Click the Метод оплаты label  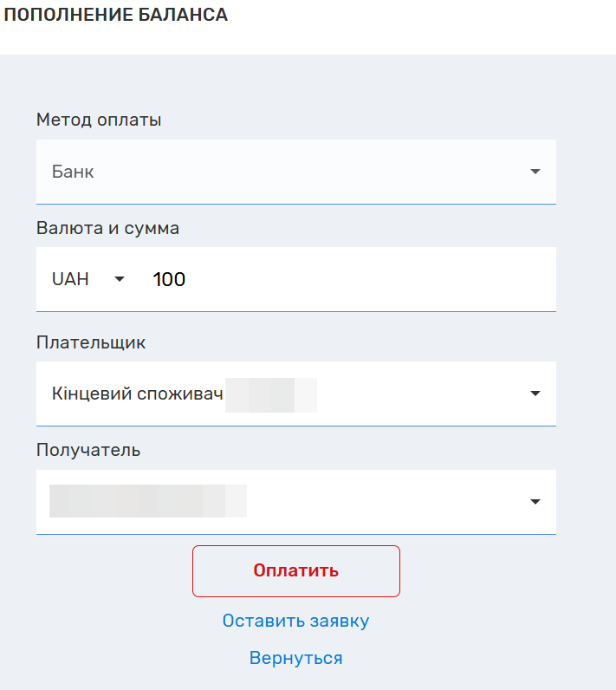click(x=99, y=120)
